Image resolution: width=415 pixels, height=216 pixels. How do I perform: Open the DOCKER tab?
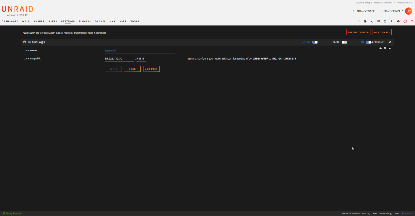(x=100, y=22)
